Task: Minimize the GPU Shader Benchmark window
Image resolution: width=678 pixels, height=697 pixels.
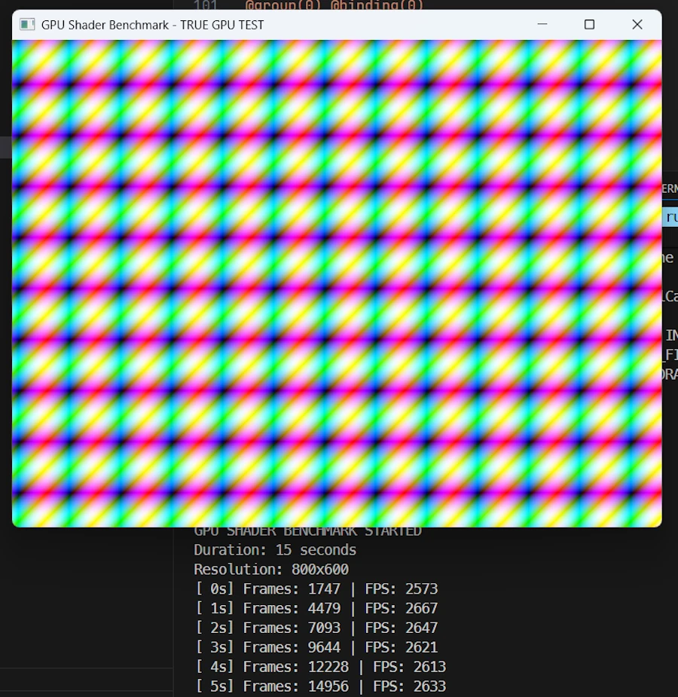Action: (x=542, y=25)
